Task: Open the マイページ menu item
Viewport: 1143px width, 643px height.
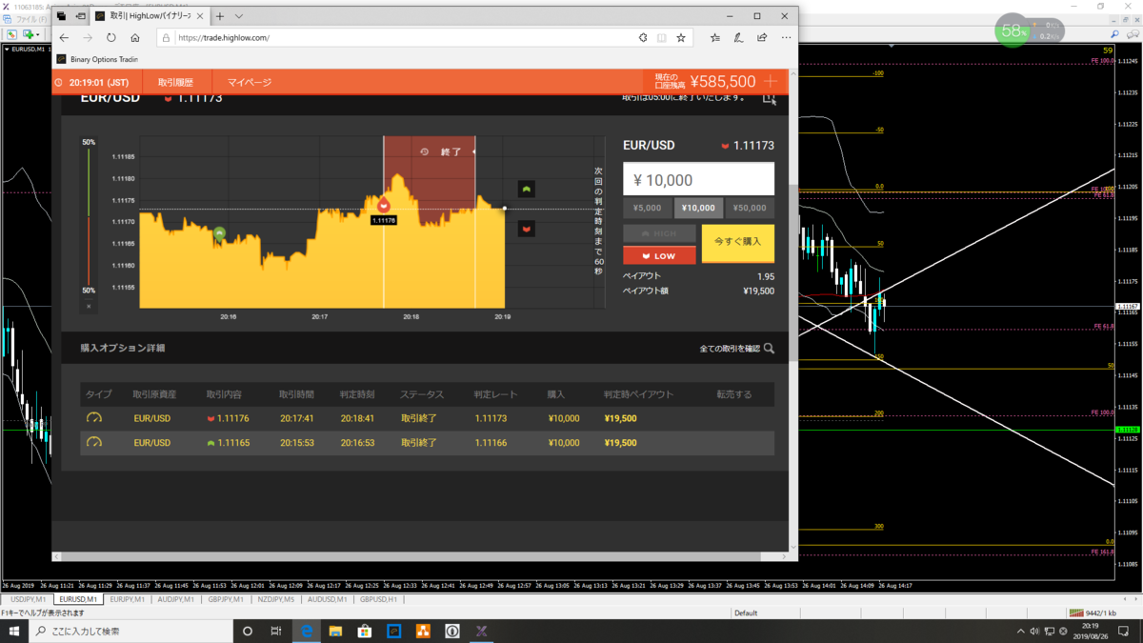Action: (250, 83)
